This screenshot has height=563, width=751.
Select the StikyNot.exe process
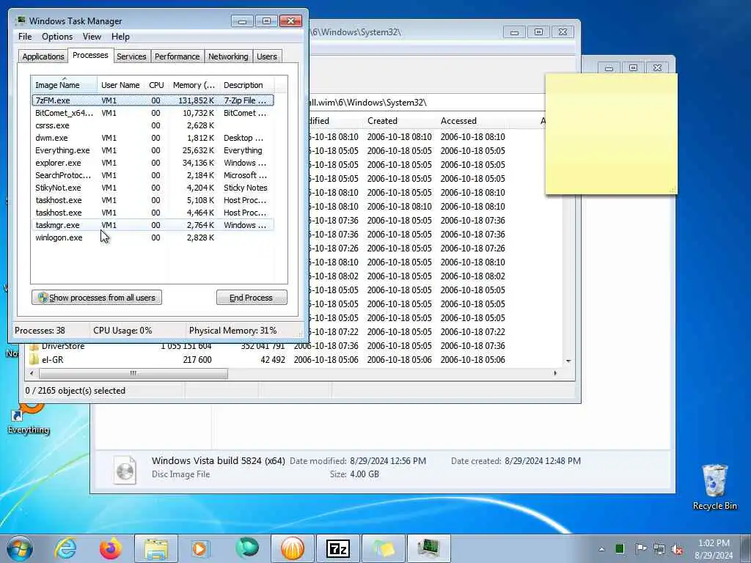coord(153,188)
